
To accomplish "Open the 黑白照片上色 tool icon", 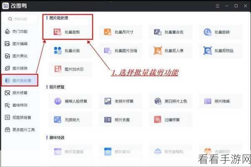I will click(158, 101).
